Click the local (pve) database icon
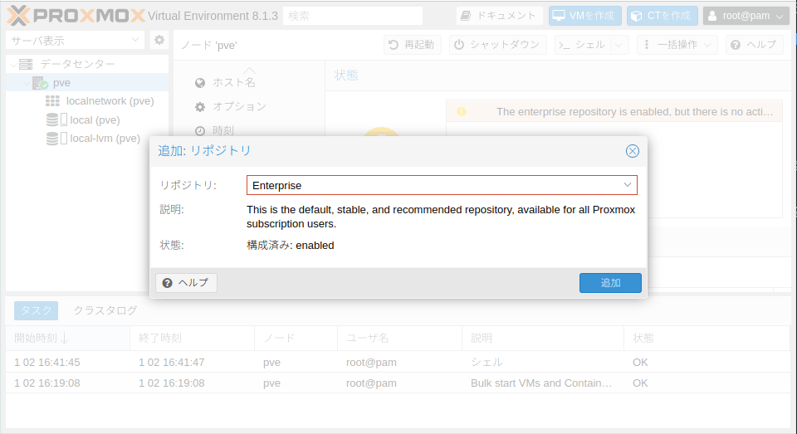Screen dimensions: 797x434 tap(52, 120)
